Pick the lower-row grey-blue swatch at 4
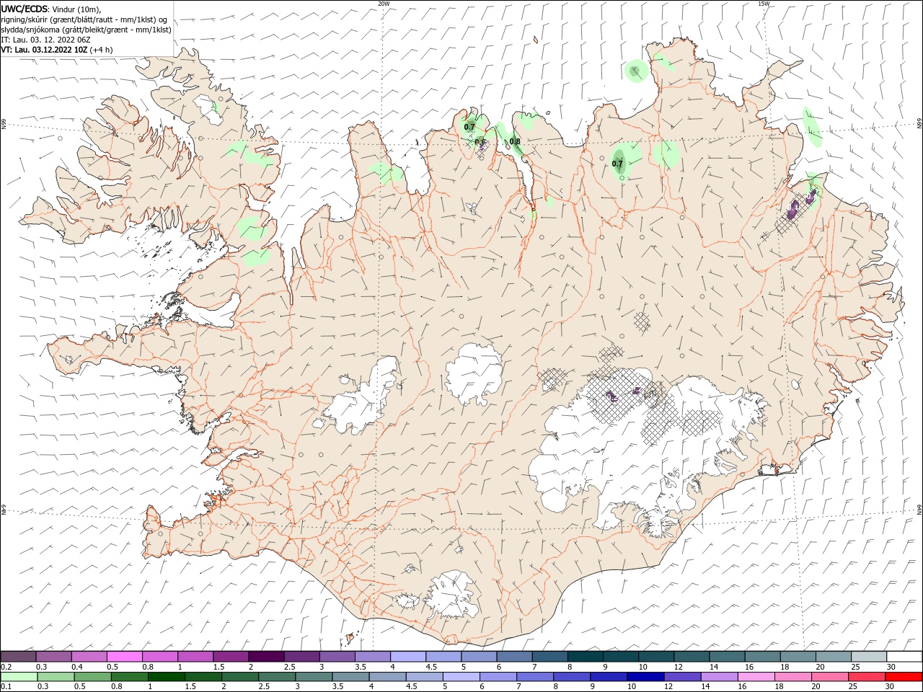 pos(387,677)
